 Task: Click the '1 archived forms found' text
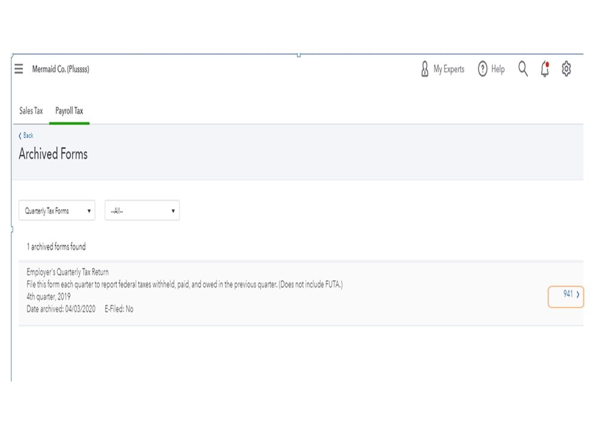tap(56, 247)
